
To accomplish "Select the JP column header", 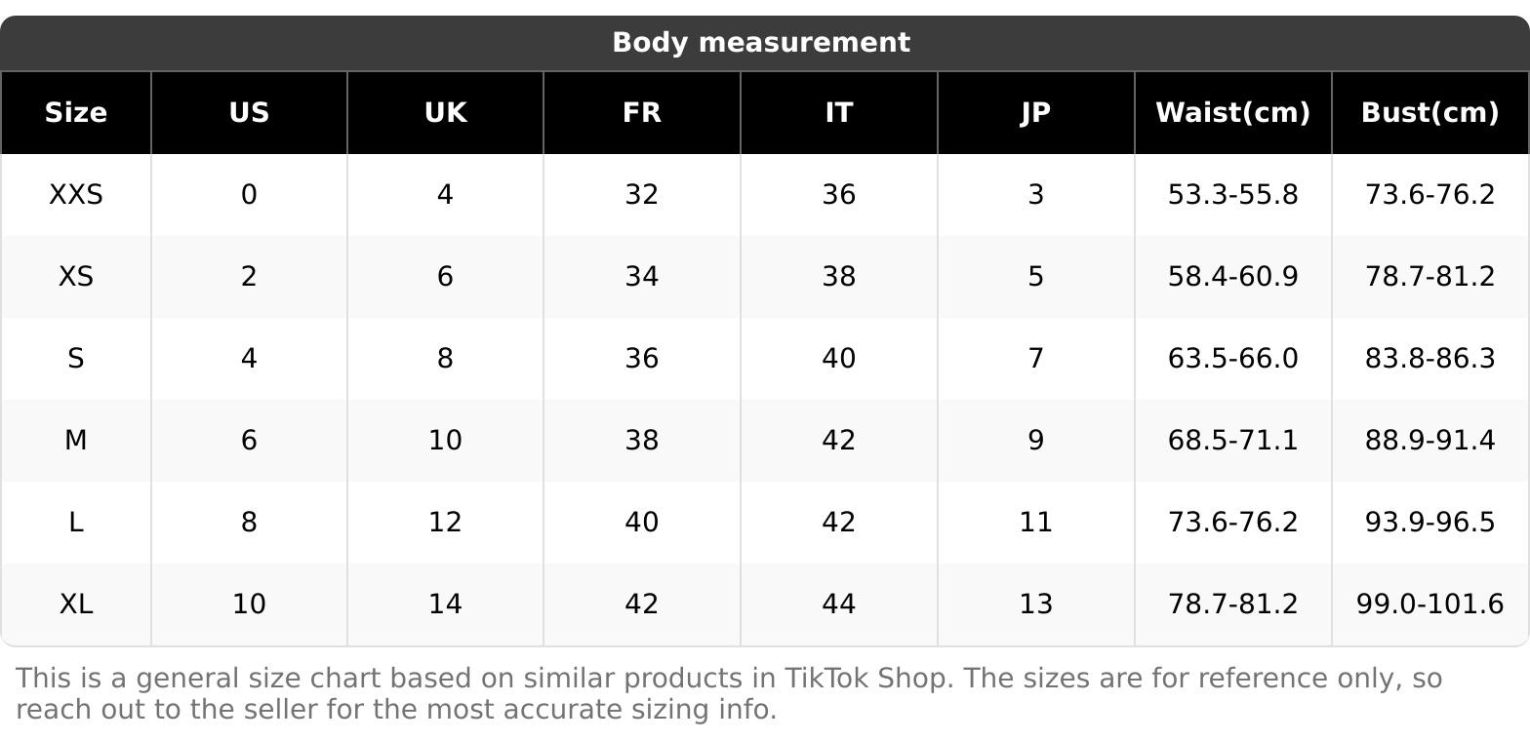I will [x=1035, y=113].
